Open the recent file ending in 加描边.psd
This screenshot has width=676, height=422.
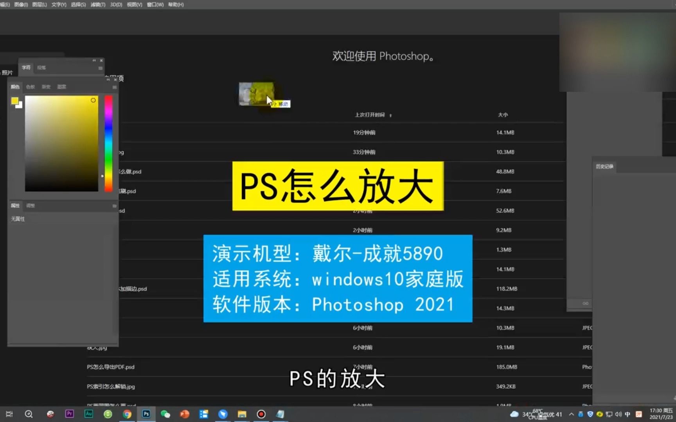133,289
